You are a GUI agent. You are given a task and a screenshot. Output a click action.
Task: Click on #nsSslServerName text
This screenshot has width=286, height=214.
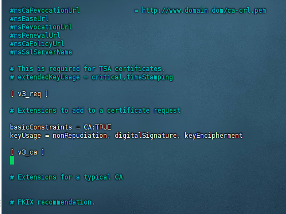[41, 52]
